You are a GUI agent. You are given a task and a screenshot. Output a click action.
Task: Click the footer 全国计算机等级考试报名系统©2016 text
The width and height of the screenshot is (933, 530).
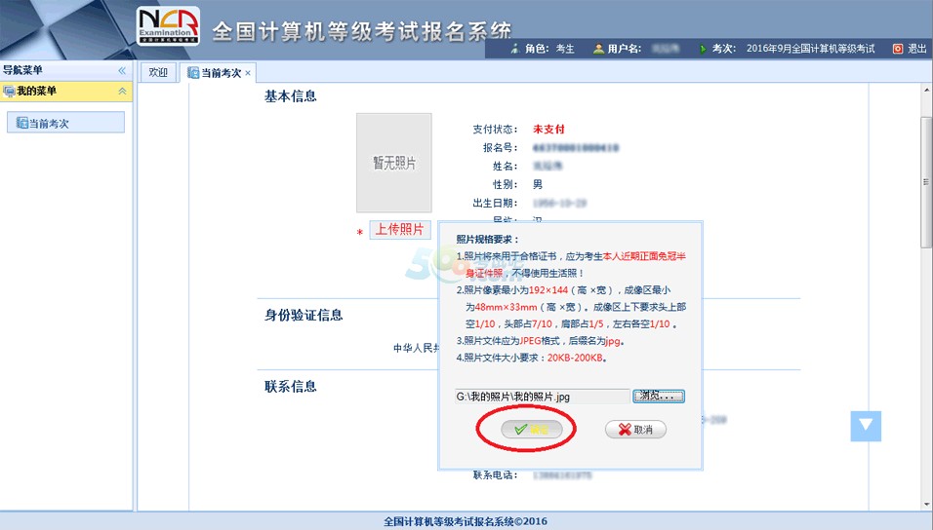coord(466,521)
